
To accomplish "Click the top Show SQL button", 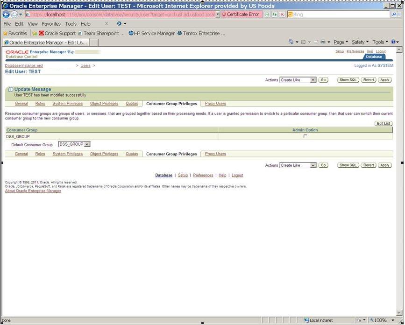I will [348, 80].
